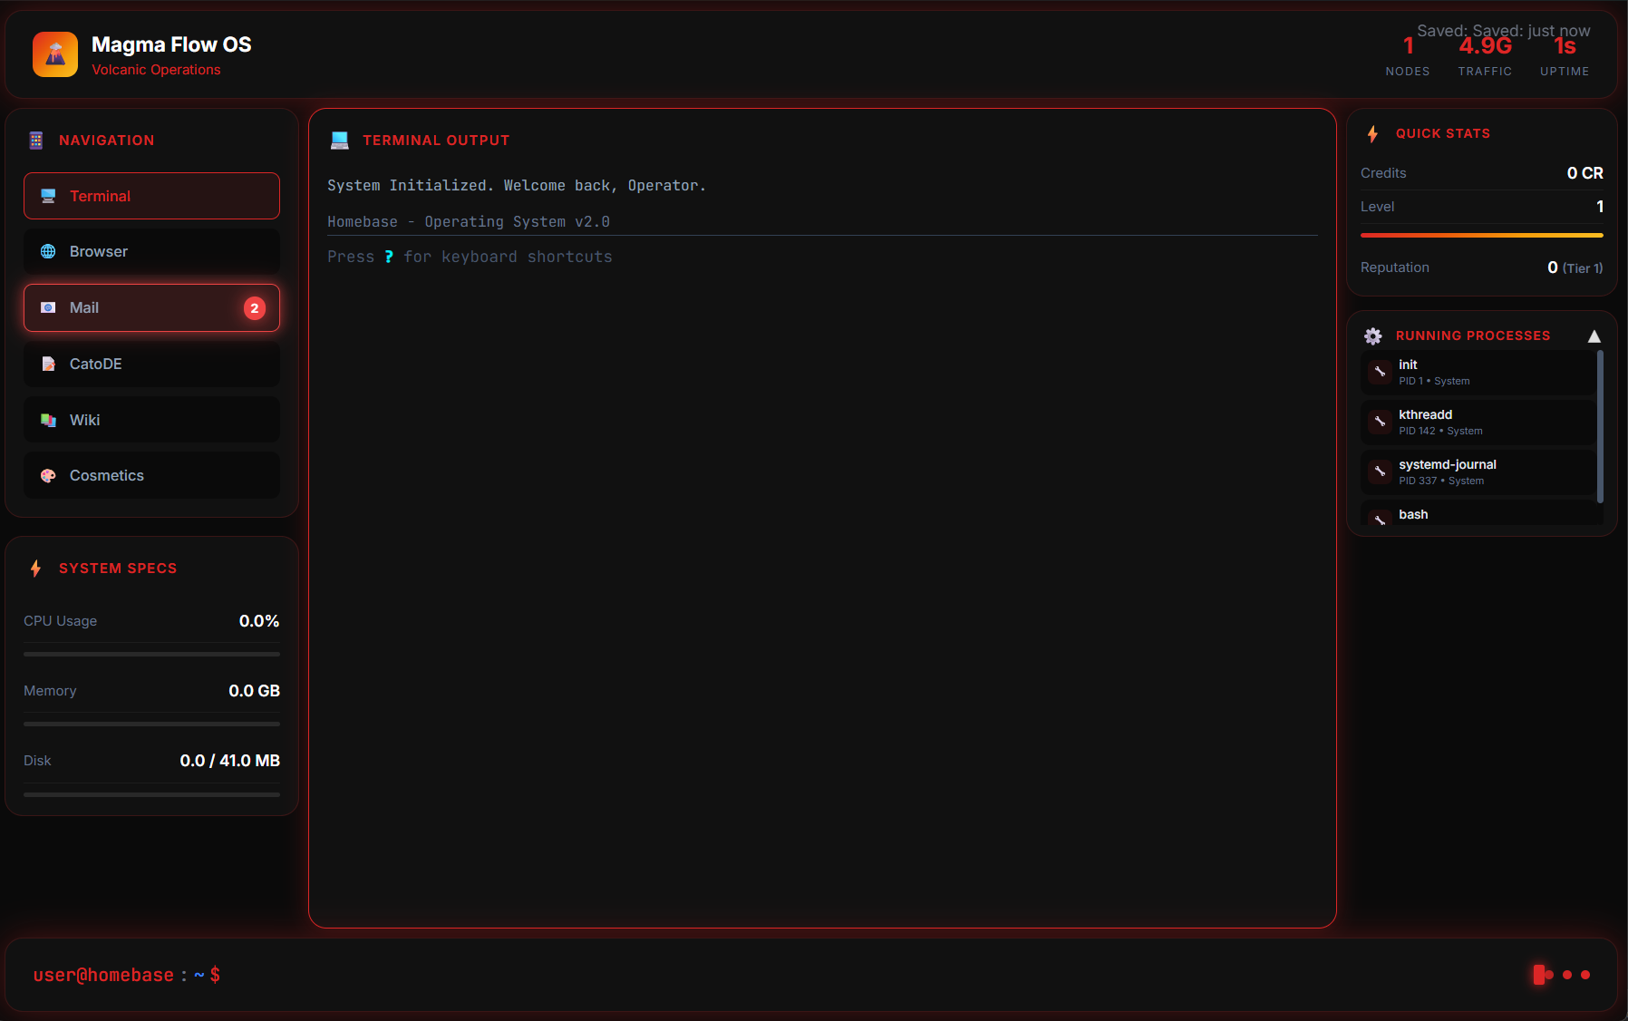Click the Browser globe icon
Screen dimensions: 1628x1021
47,251
